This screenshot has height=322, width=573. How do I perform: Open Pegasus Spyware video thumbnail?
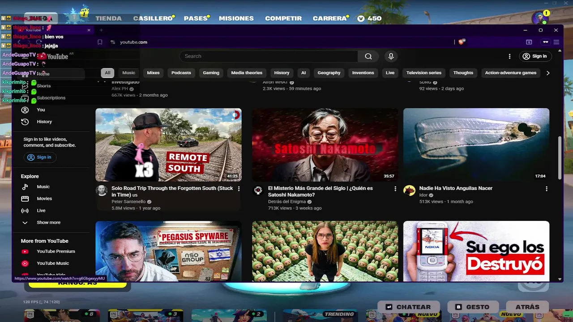point(168,251)
